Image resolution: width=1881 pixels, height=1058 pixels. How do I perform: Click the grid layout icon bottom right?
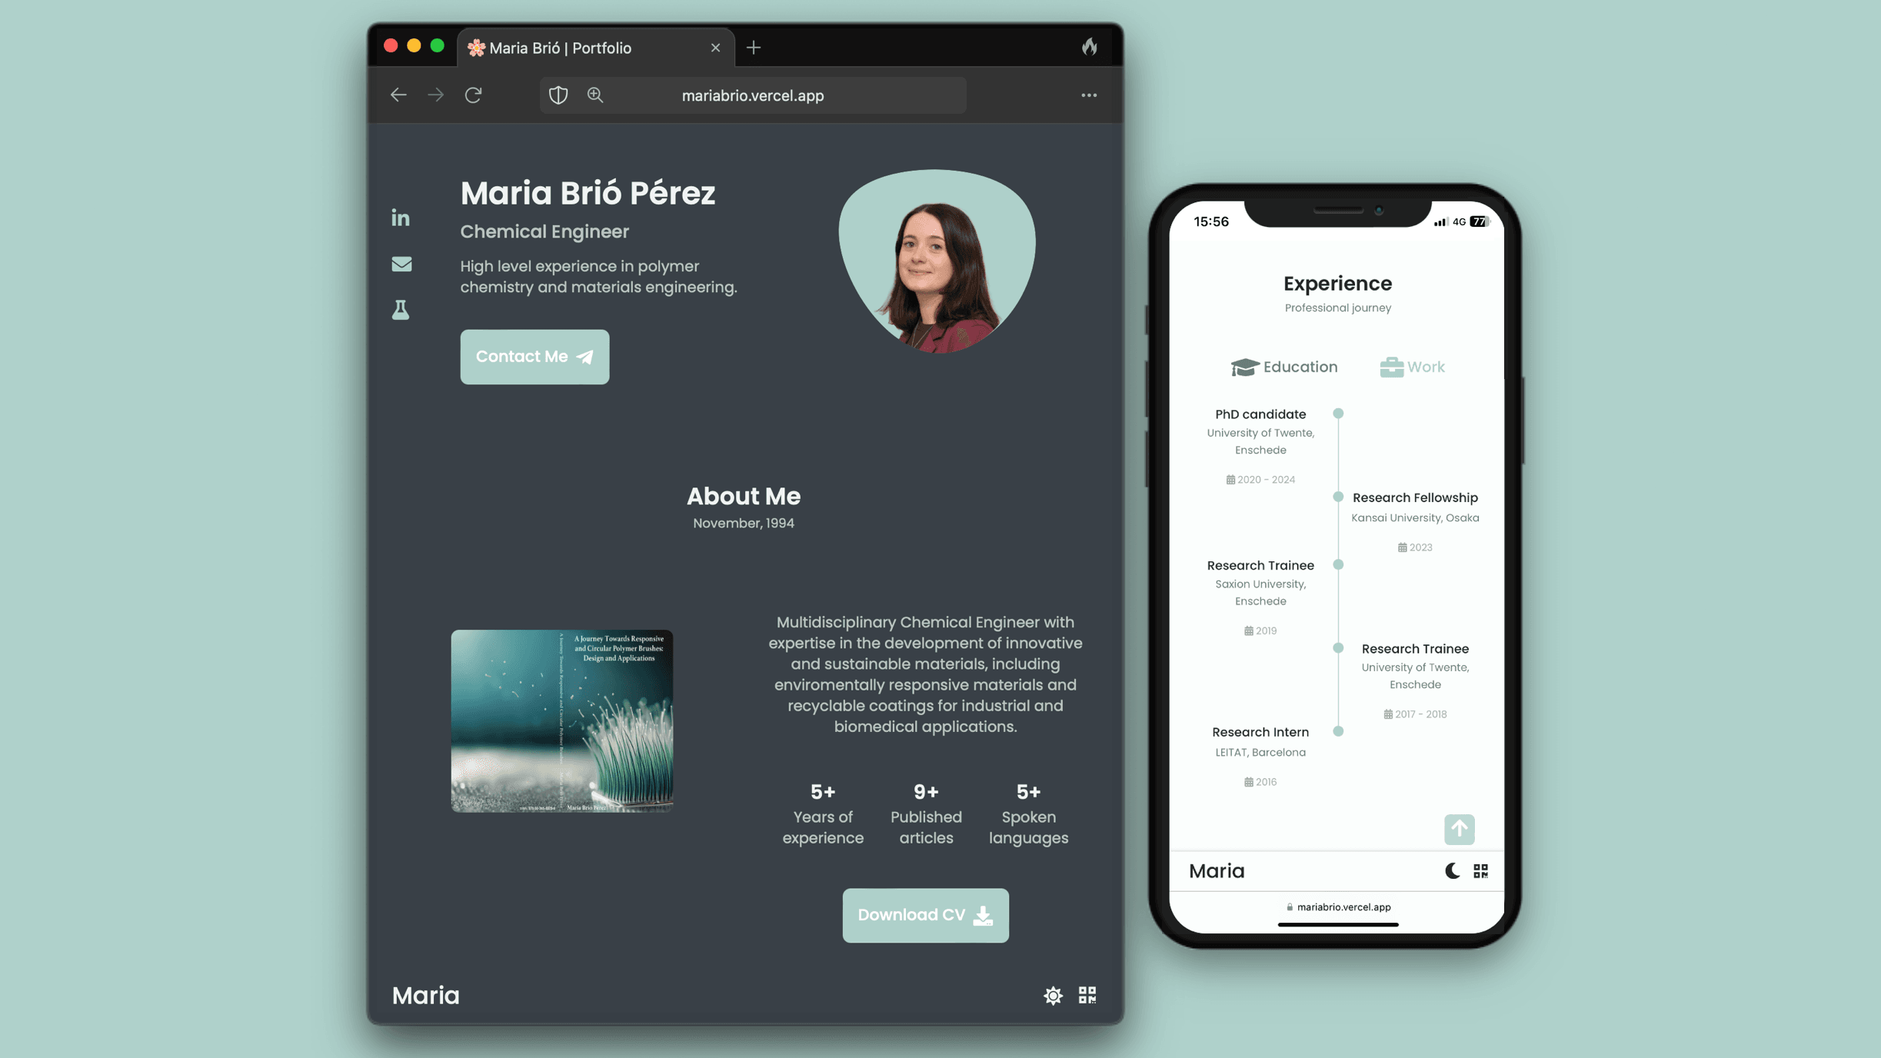pyautogui.click(x=1087, y=995)
